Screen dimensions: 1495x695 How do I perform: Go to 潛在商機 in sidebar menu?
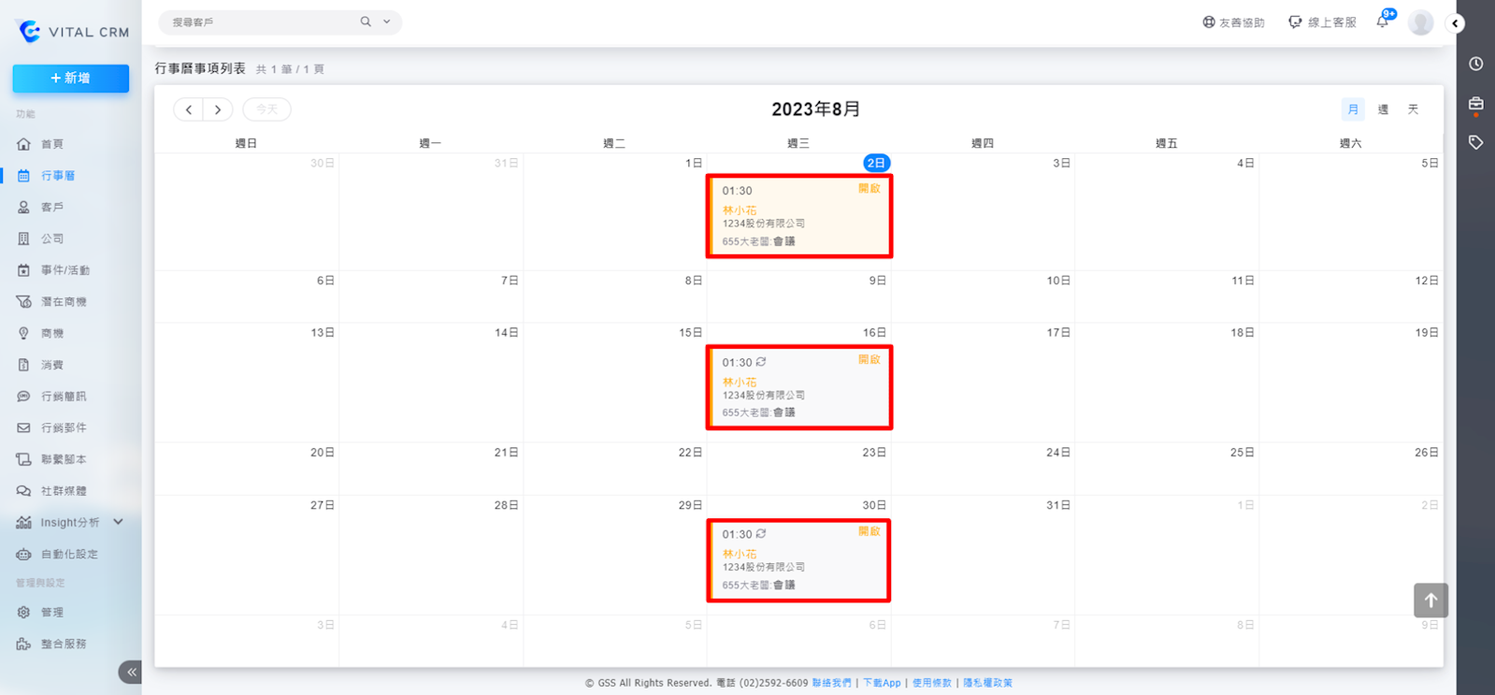point(64,301)
